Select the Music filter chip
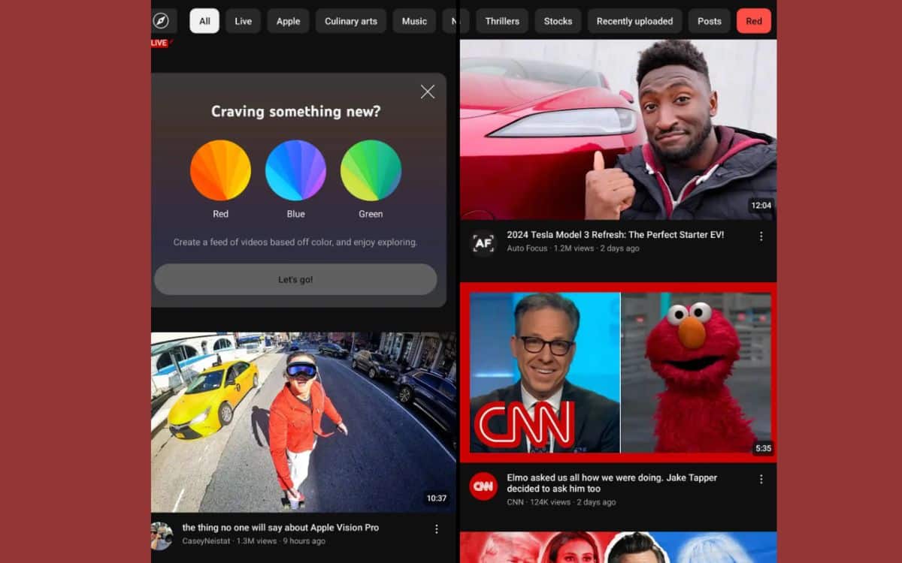The height and width of the screenshot is (563, 902). [414, 21]
